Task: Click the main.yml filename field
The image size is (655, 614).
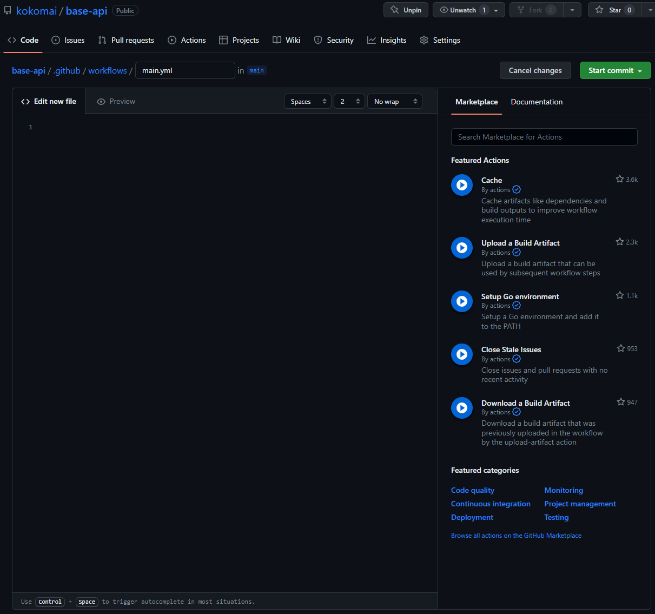Action: (x=185, y=70)
